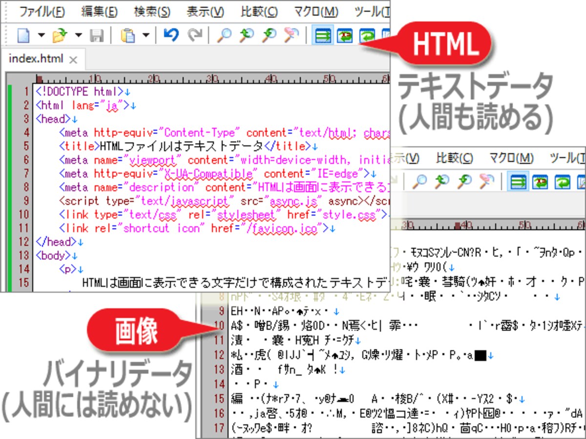Open 比較(C) menu in index.html window
586x439 pixels.
[x=259, y=11]
